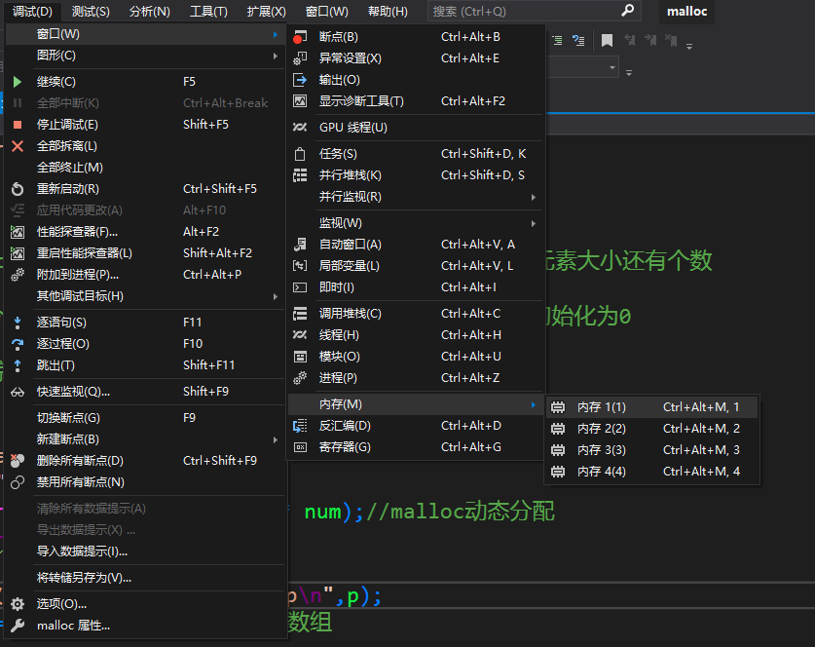Choose Terminate All (全部终止)

[145, 168]
